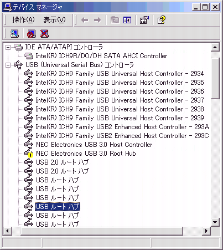This screenshot has height=250, width=223.
Task: Open the 表示(V) menu
Action: coord(54,20)
